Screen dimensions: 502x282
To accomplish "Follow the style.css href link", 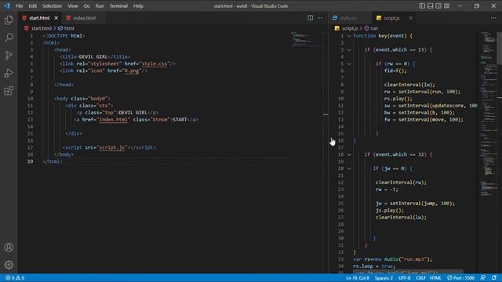I will (155, 63).
